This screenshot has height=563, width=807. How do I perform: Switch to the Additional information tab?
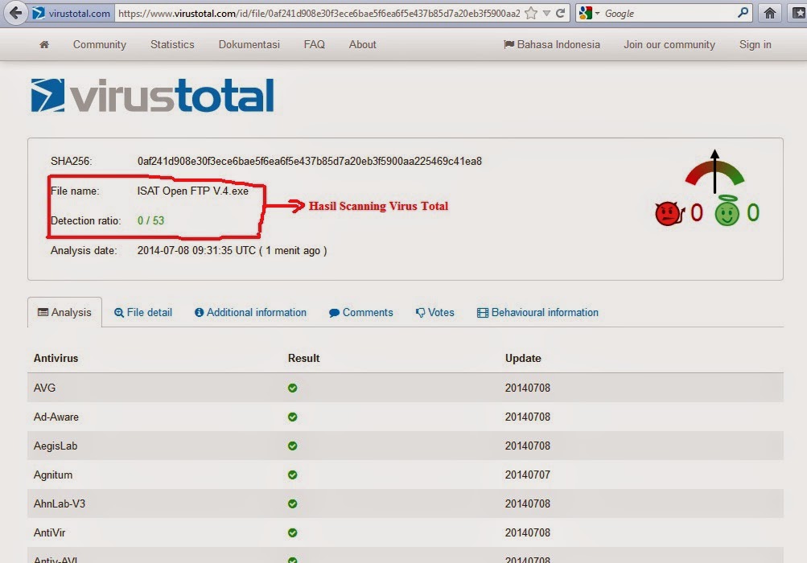tap(250, 313)
